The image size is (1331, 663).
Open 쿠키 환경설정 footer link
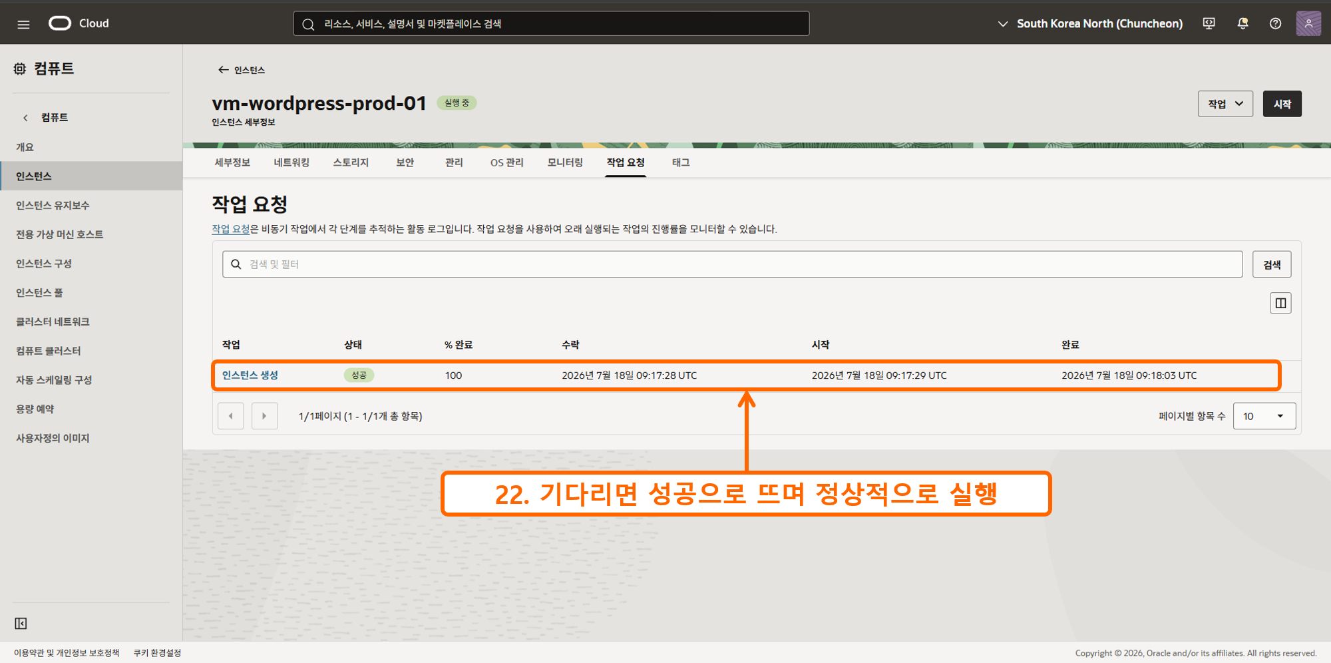[x=157, y=653]
